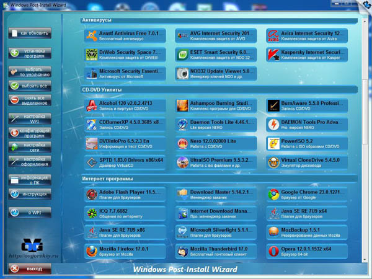Open the 'как обновить' sidebar button
The width and height of the screenshot is (372, 279).
tap(30, 33)
